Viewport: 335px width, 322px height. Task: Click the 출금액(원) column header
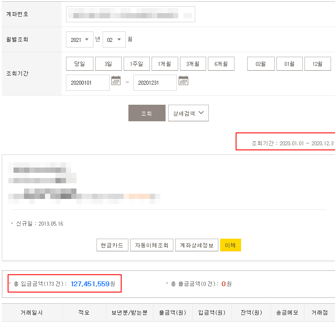coord(173,312)
